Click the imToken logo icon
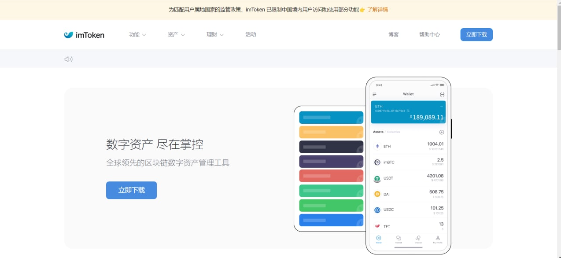561x258 pixels. tap(68, 35)
